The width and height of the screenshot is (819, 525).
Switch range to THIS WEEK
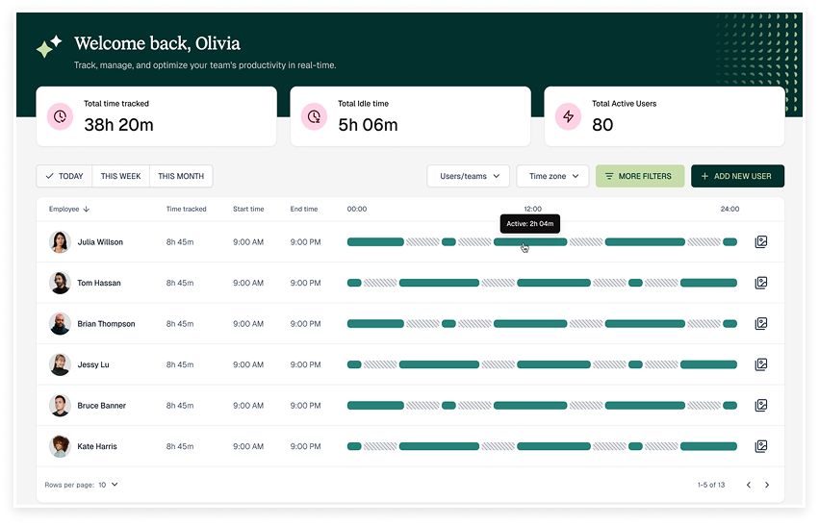(120, 176)
